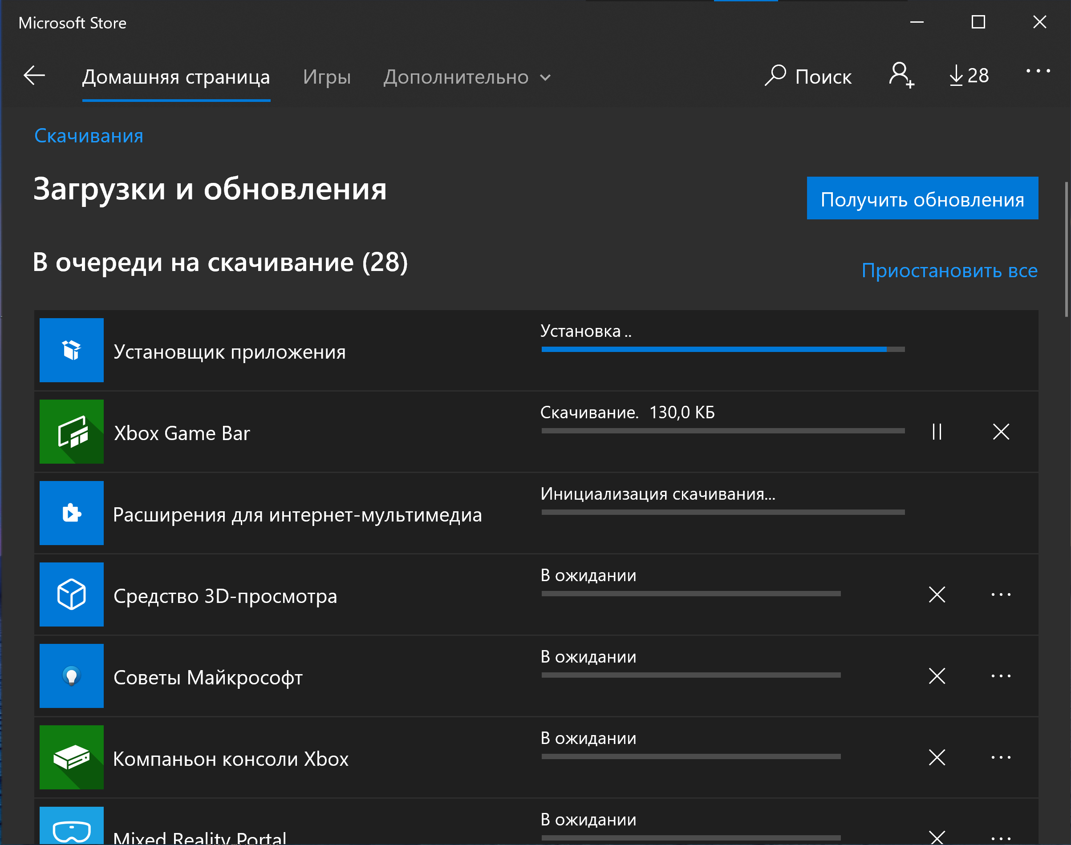Select the Xbox Game Bar title
Image resolution: width=1071 pixels, height=845 pixels.
point(182,433)
